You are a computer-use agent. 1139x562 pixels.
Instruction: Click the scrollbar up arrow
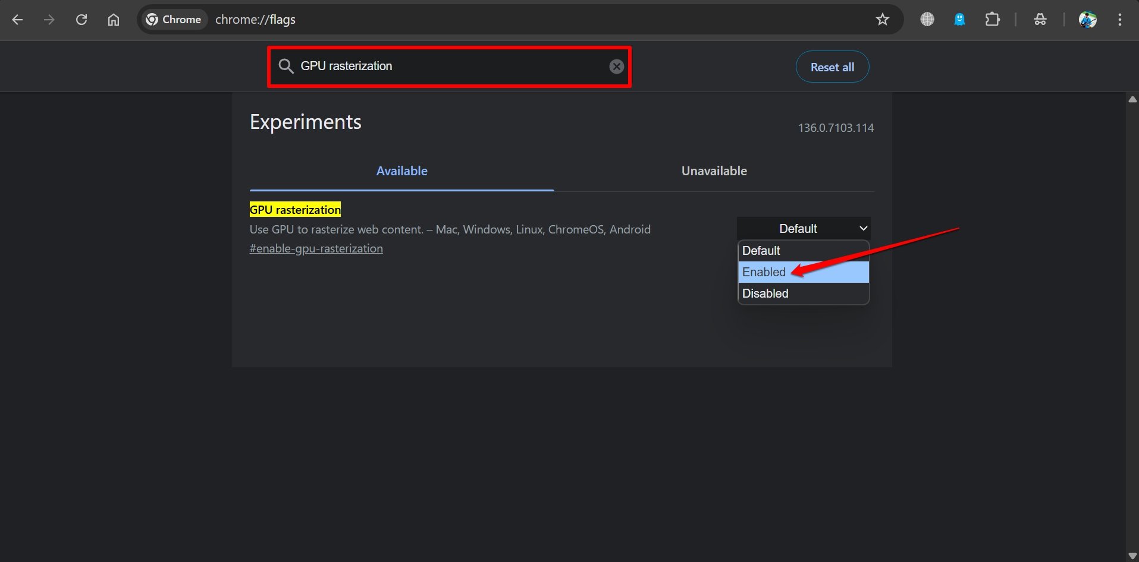click(x=1132, y=100)
